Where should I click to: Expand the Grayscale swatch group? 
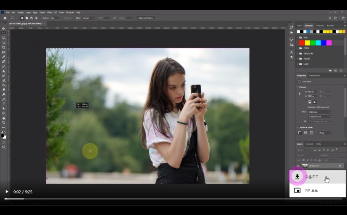point(298,54)
